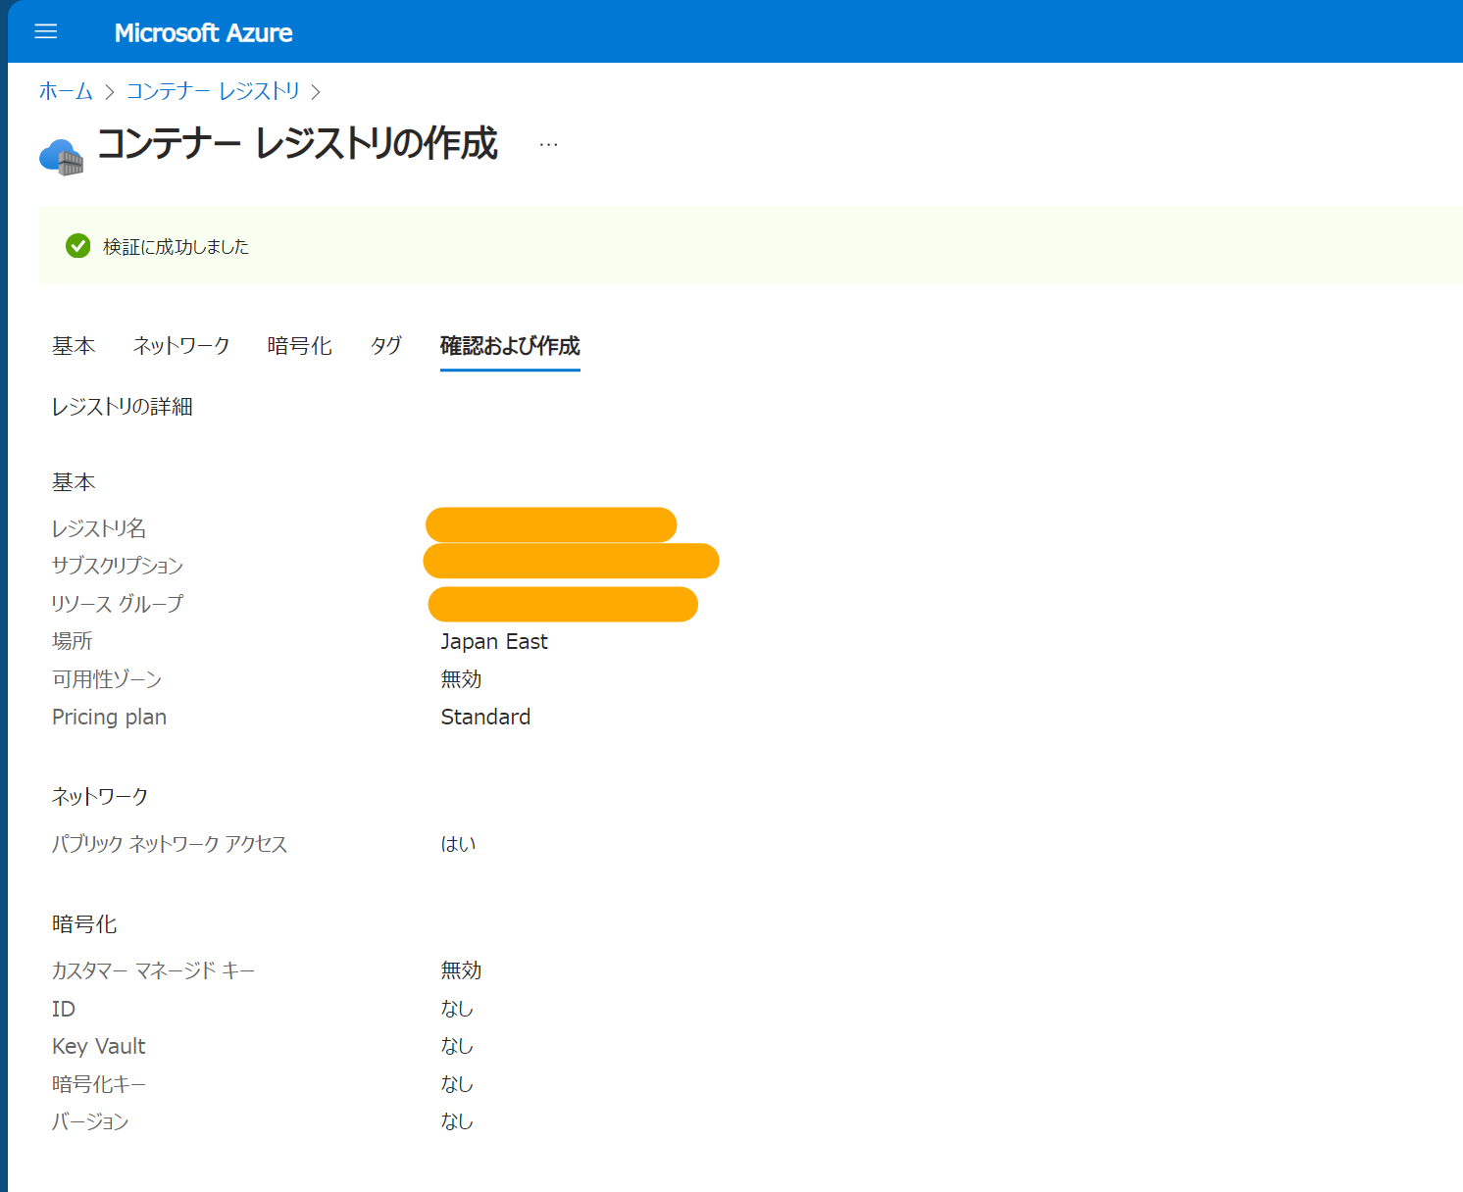The width and height of the screenshot is (1463, 1192).
Task: Select the 確認および作成 tab
Action: pos(509,347)
